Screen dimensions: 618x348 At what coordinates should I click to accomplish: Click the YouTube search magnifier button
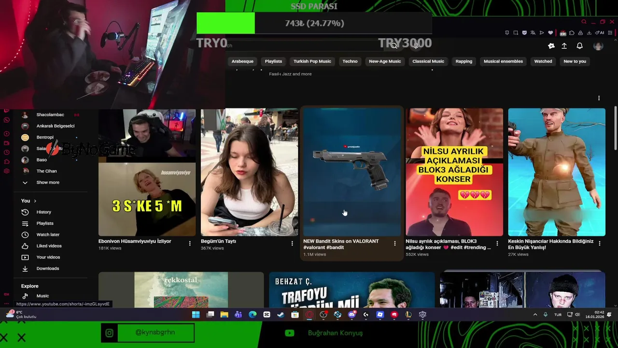[x=394, y=45]
